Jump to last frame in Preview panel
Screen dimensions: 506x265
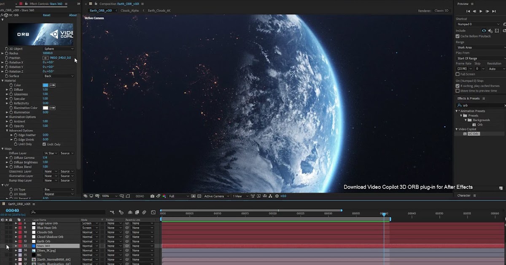tap(494, 11)
